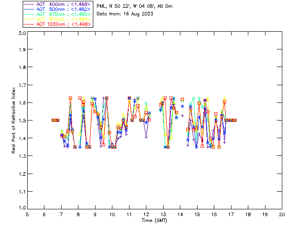The height and width of the screenshot is (232, 290).
Task: Click the 'Data from: 16 Aug 2023' text
Action: click(125, 14)
